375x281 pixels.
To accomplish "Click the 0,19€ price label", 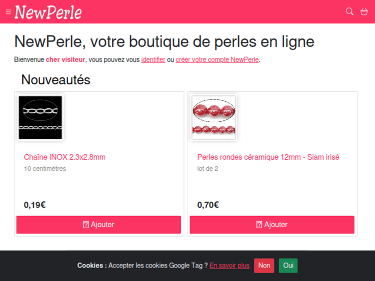I will coord(34,205).
